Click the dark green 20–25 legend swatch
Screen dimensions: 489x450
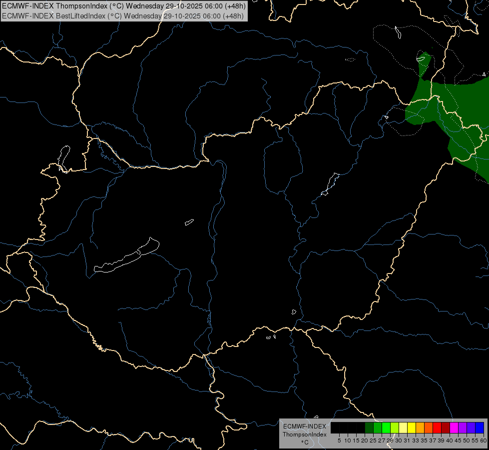tap(369, 427)
